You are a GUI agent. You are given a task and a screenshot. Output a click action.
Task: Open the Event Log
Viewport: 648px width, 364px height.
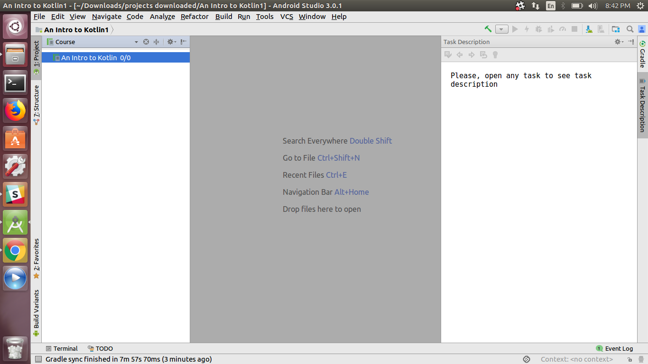point(615,348)
